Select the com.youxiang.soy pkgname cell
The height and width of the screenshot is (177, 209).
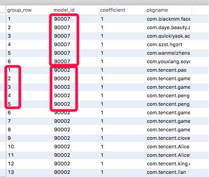[168, 61]
